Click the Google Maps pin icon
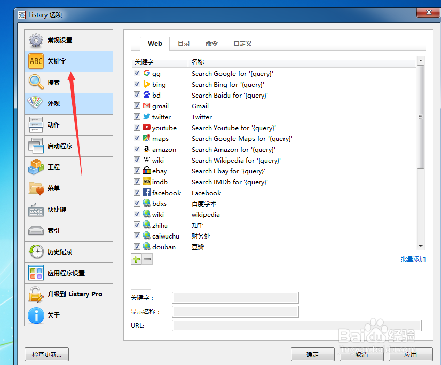441x365 pixels. coord(147,138)
